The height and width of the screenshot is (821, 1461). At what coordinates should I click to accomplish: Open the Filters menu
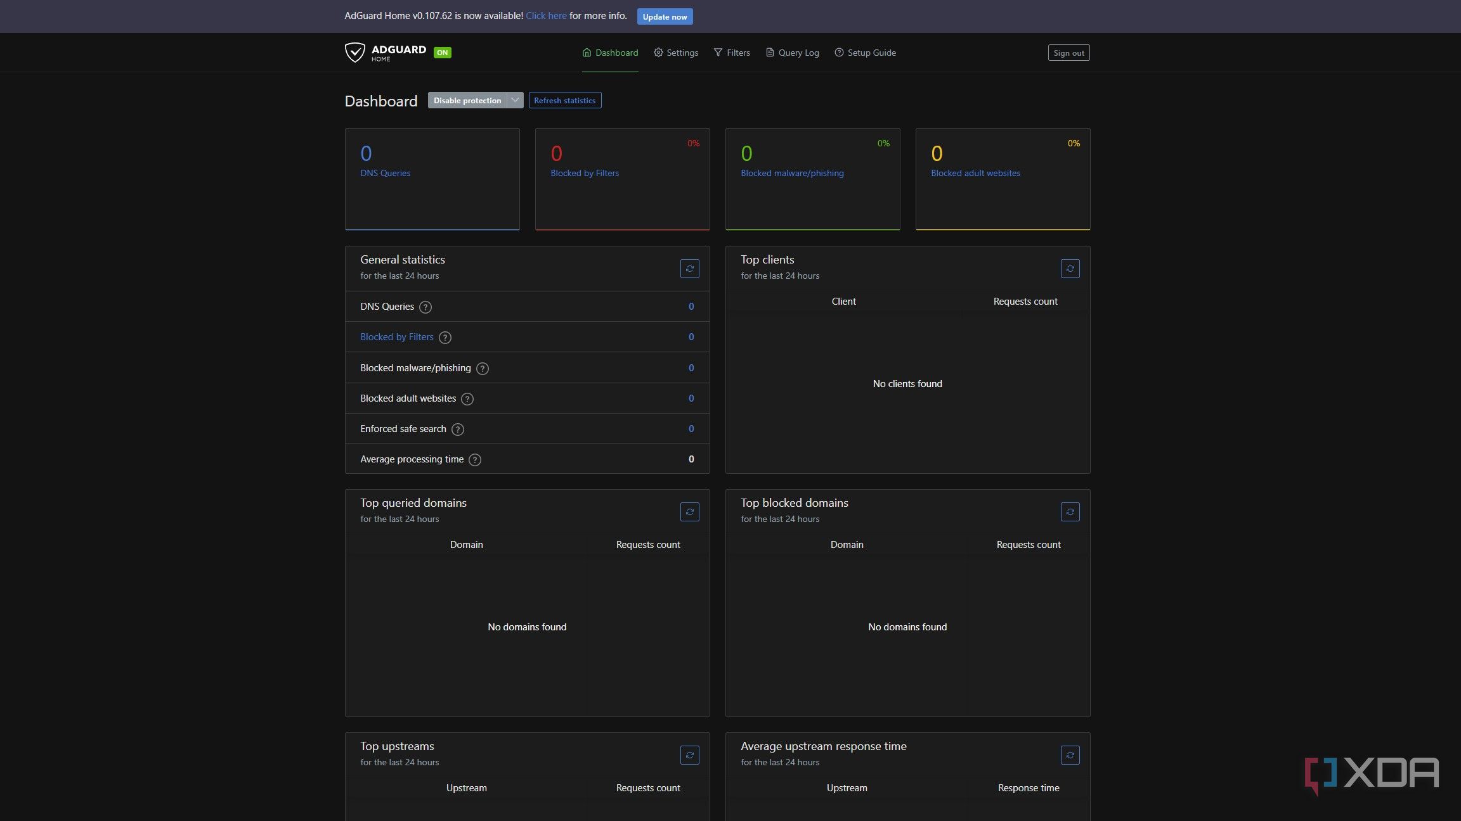click(731, 53)
